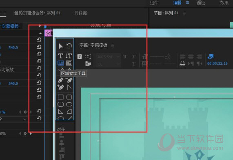This screenshot has width=233, height=160.
Task: Go to next keyframe in % row
Action: tap(31, 112)
